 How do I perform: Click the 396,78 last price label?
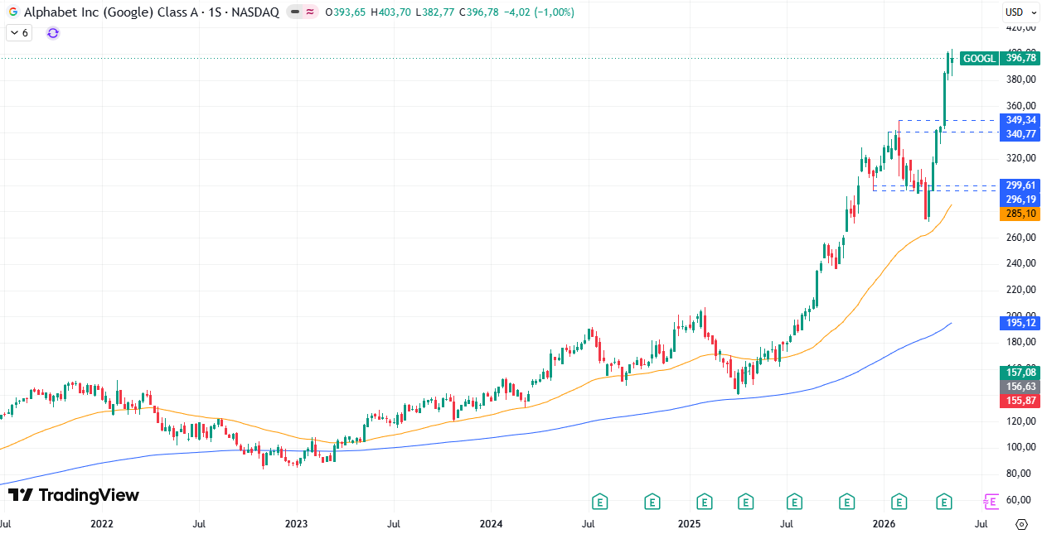click(x=1021, y=59)
